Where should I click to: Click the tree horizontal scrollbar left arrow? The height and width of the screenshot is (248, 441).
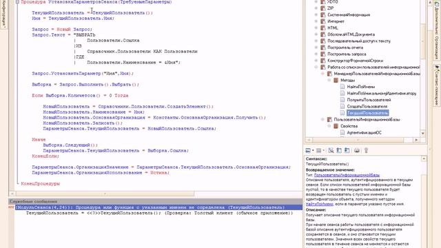[x=309, y=140]
